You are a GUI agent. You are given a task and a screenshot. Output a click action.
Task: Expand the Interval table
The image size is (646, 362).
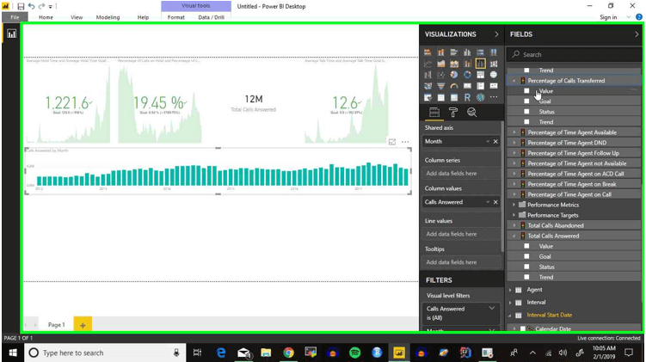510,303
